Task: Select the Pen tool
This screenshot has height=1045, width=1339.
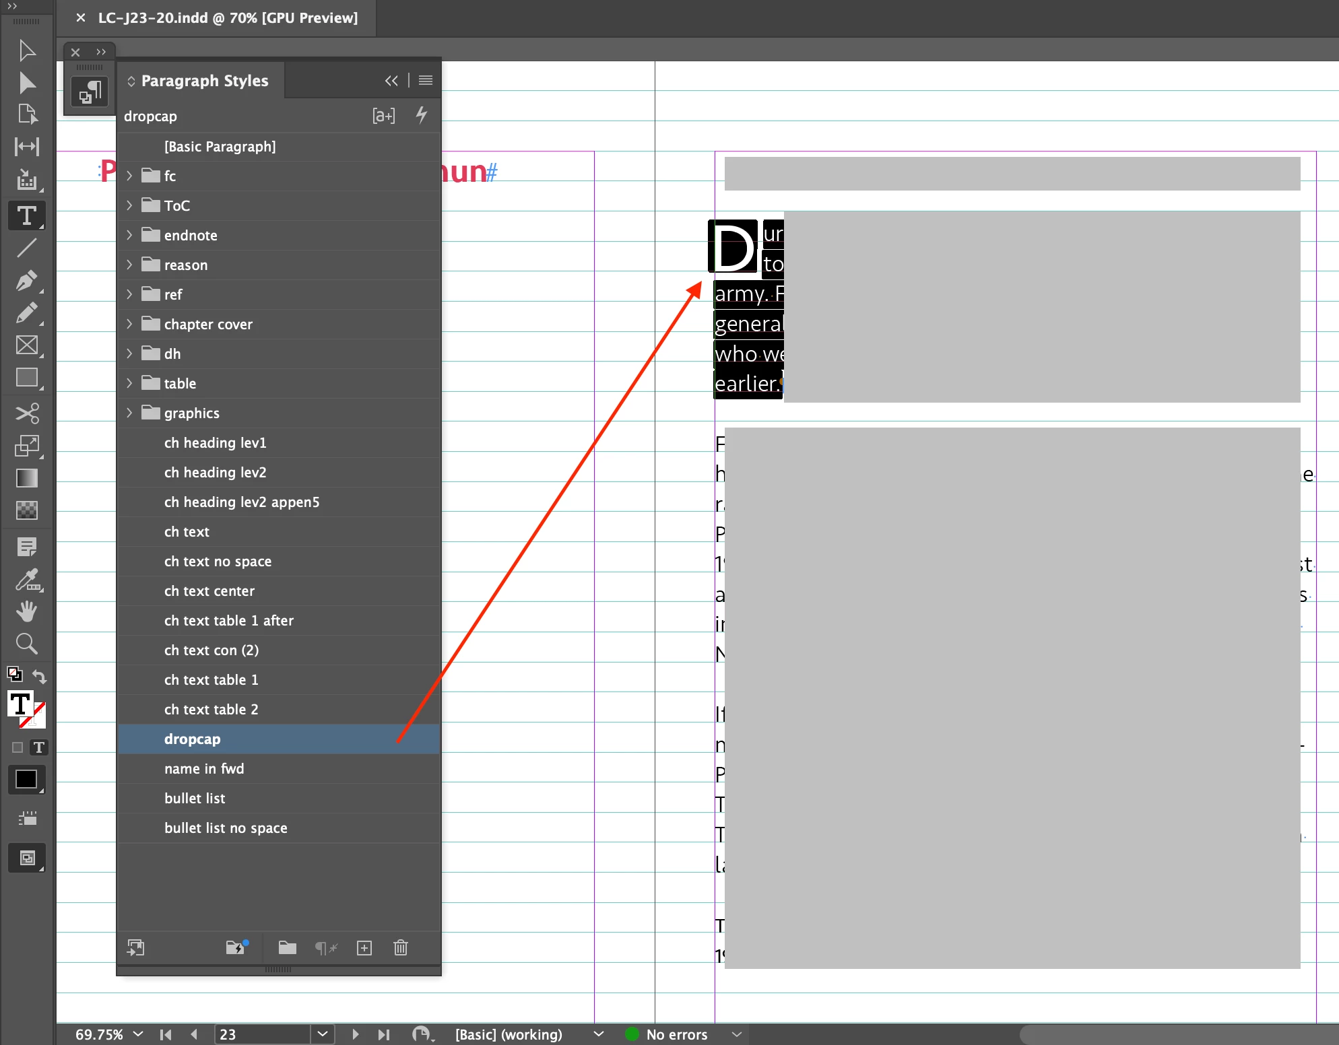Action: pos(26,280)
